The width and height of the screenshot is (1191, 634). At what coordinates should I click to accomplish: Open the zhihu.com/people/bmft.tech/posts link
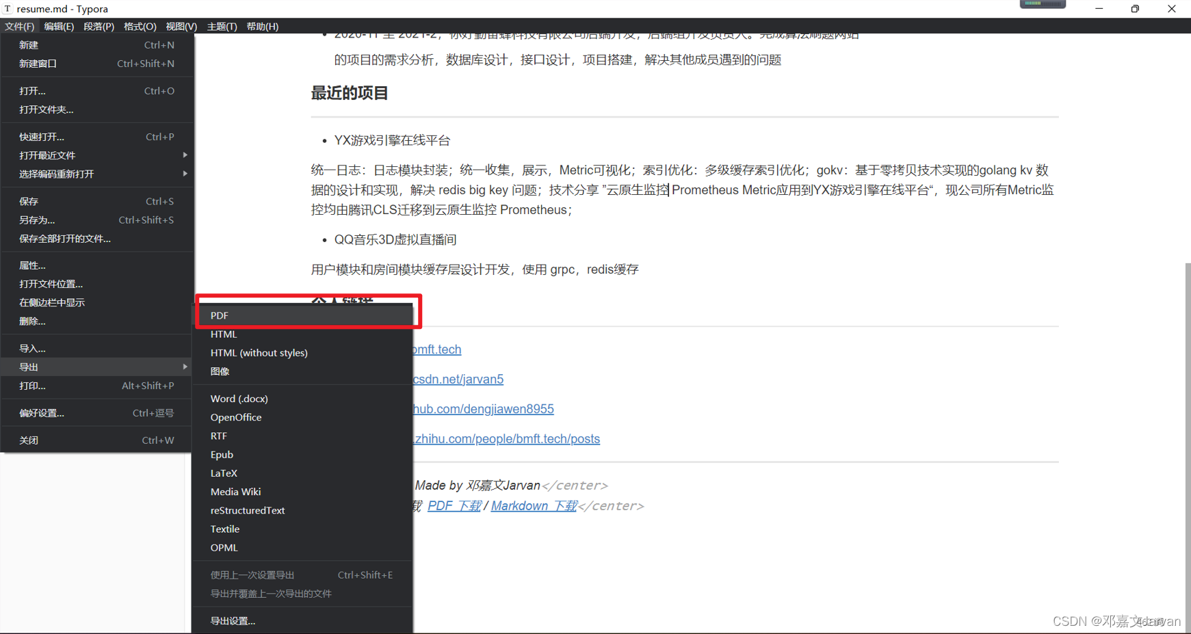click(507, 439)
